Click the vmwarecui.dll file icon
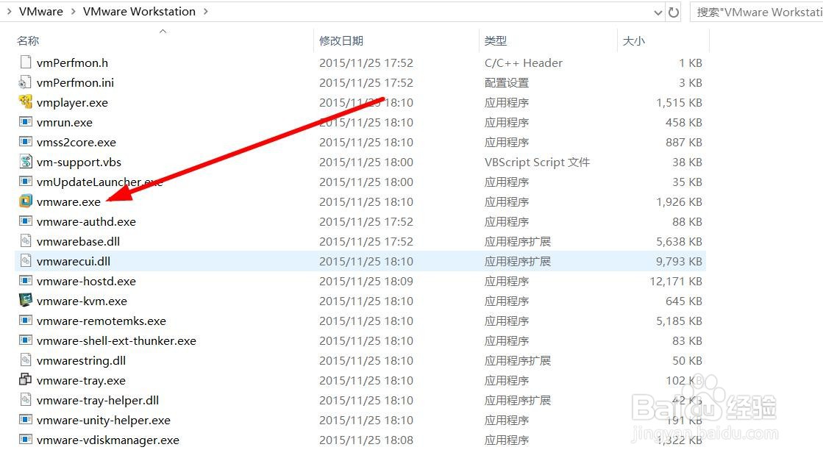The width and height of the screenshot is (823, 461). (25, 261)
